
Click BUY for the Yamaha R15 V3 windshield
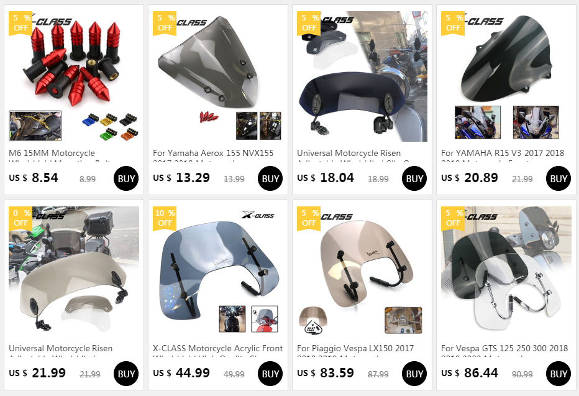coord(558,178)
